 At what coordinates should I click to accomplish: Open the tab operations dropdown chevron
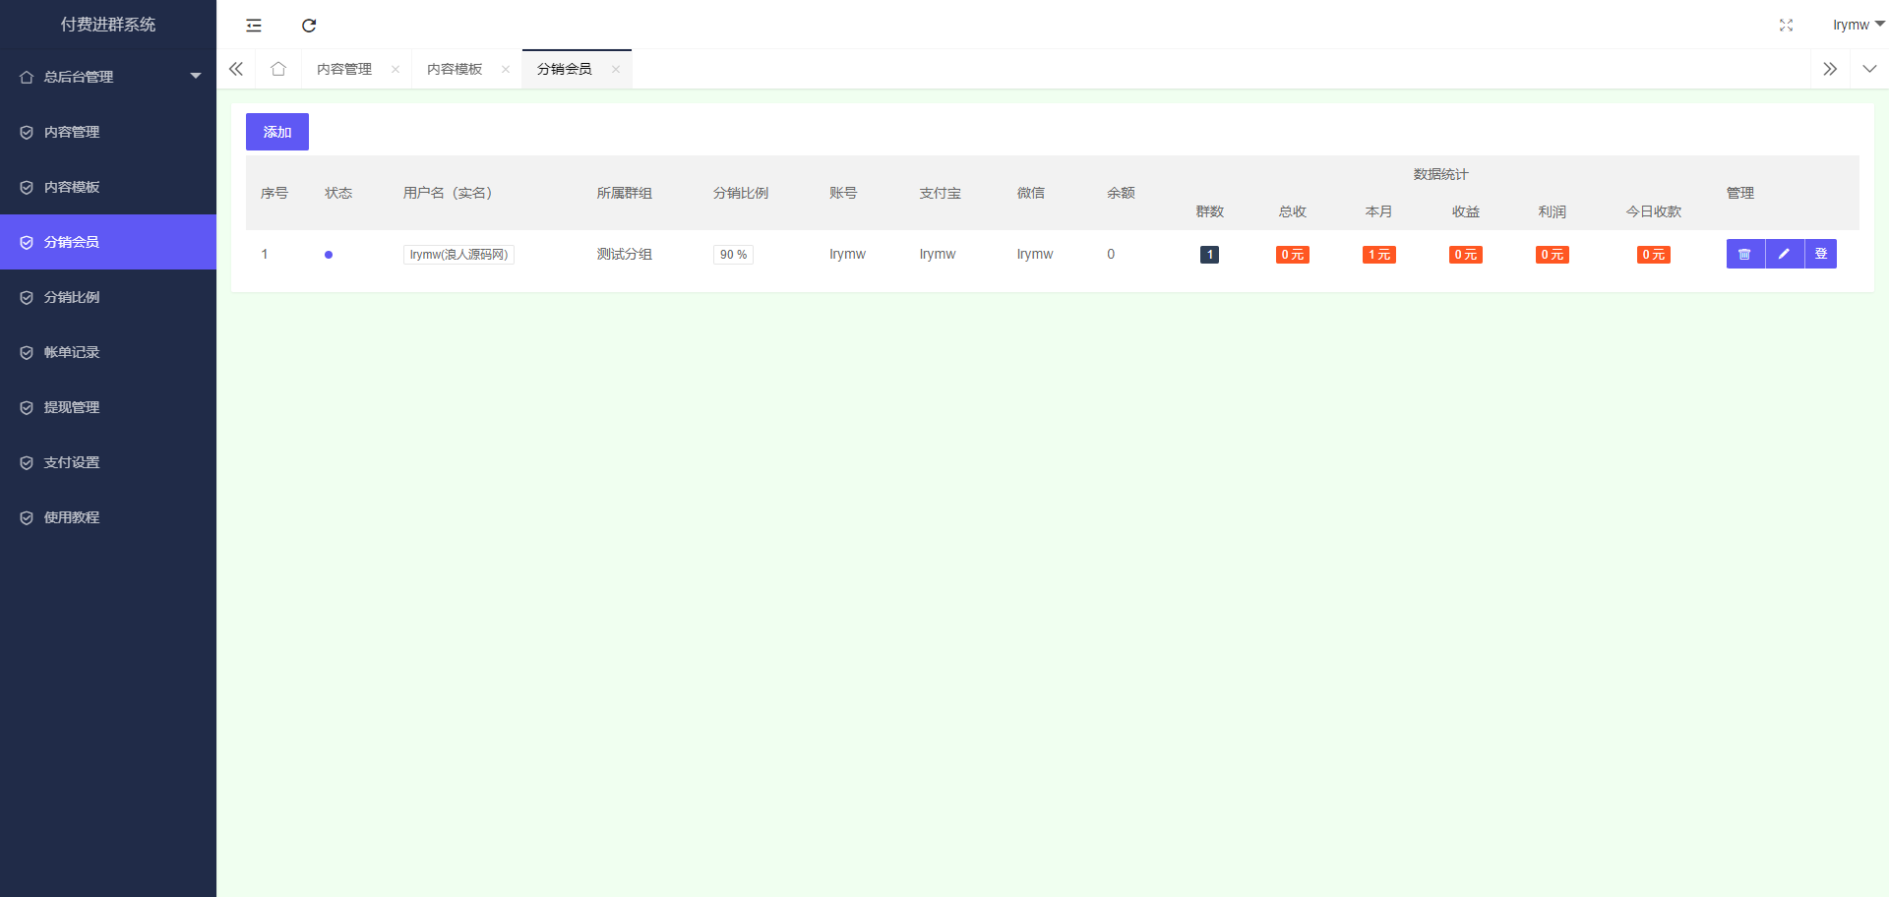(1869, 69)
